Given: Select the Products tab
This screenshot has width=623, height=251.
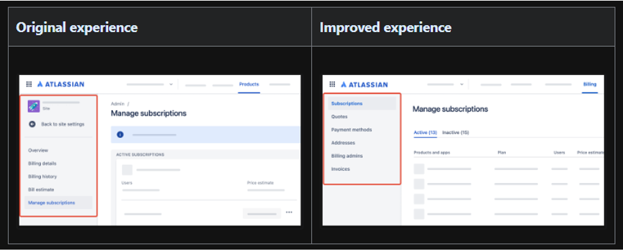Looking at the screenshot, I should pos(249,84).
